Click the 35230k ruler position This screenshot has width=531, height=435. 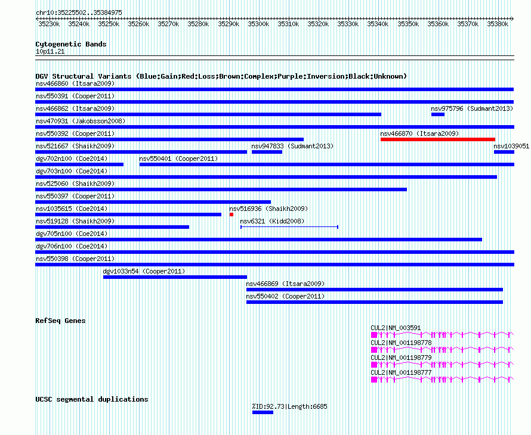[49, 24]
